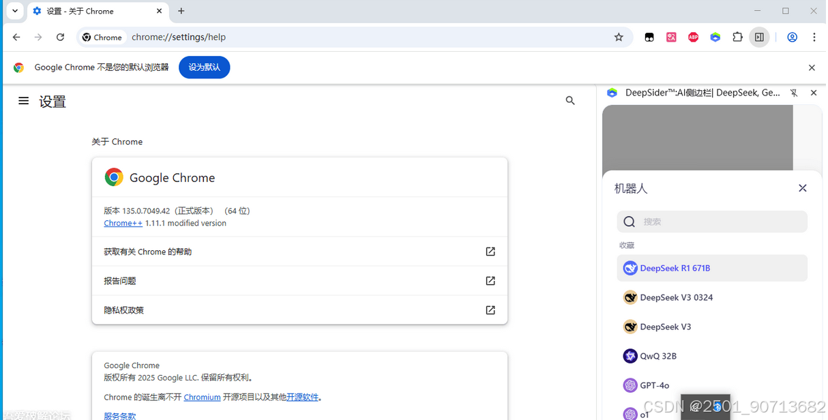
Task: Open the DeepSider extension toolbar icon
Action: [x=715, y=37]
